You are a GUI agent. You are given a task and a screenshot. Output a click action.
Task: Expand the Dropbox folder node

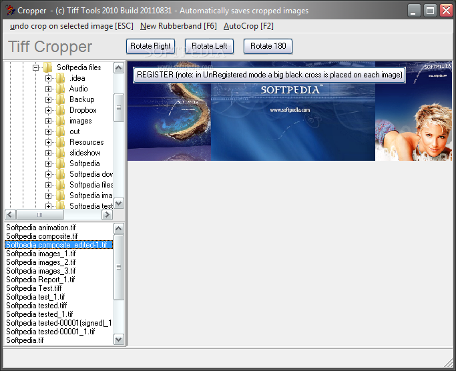click(48, 110)
